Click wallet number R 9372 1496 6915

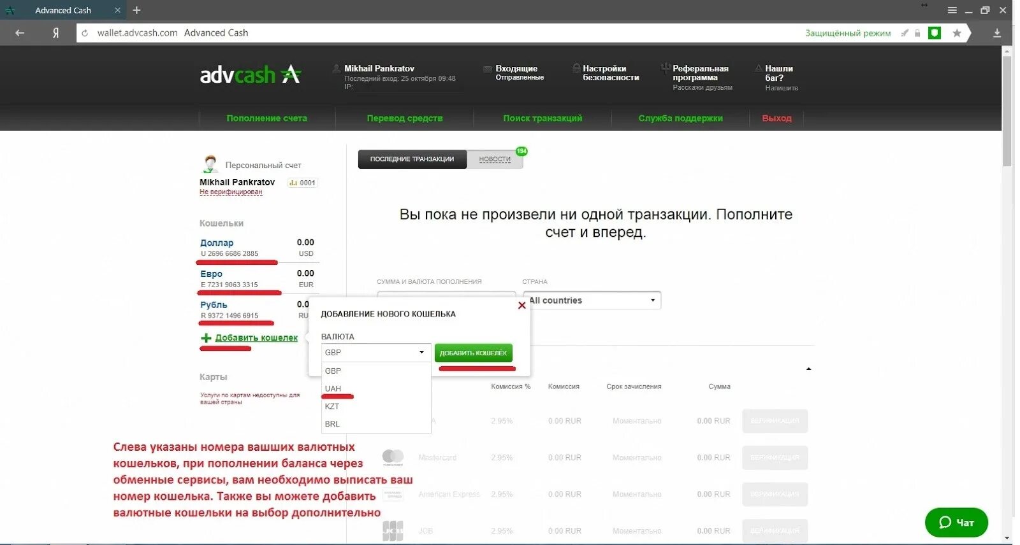click(x=229, y=316)
